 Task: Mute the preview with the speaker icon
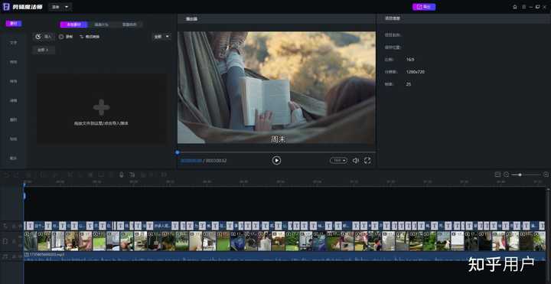[356, 160]
